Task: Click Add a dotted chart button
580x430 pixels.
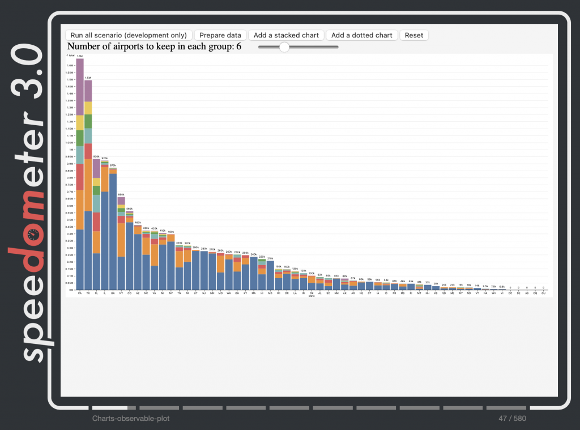Action: tap(361, 35)
